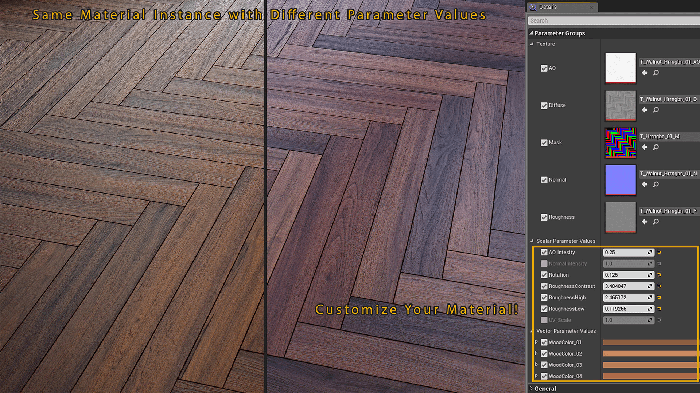Collapse the Scalar Parameter Values group
The image size is (700, 393).
(532, 241)
